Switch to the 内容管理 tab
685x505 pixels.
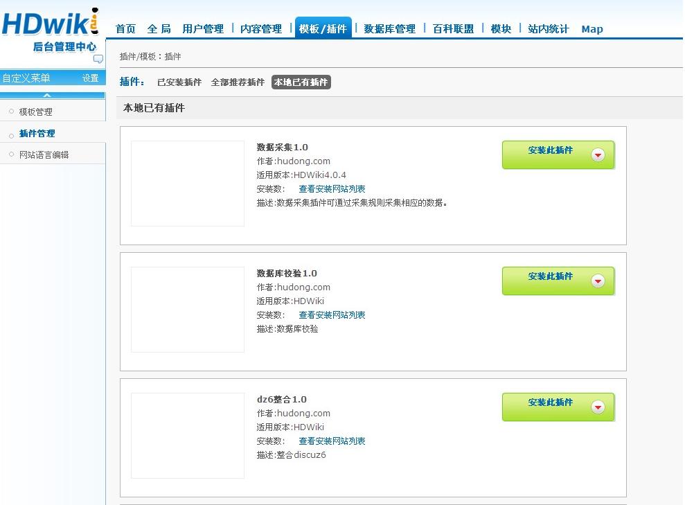(x=261, y=29)
